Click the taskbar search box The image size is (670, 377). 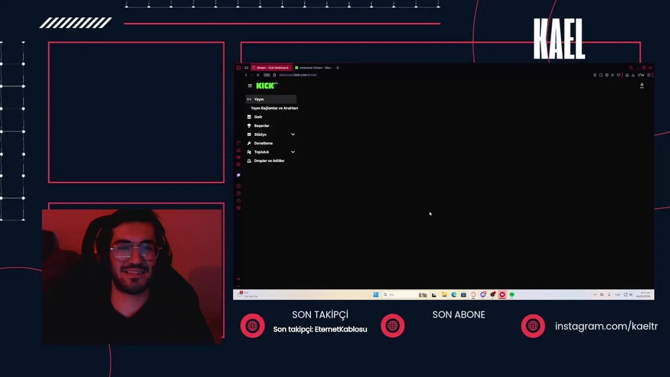(405, 295)
